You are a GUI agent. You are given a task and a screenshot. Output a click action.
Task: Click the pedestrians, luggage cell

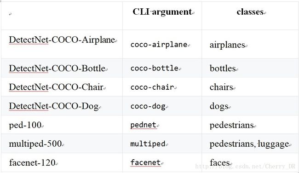pyautogui.click(x=249, y=144)
